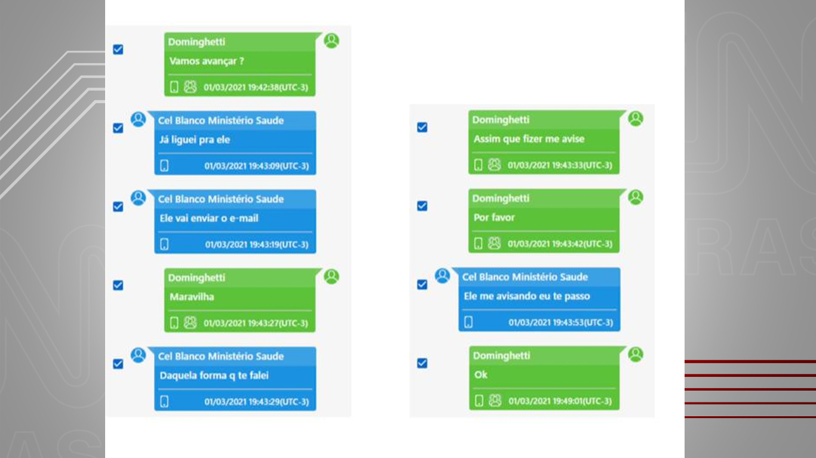Toggle checkbox next to "Já liguei pra ele"
Viewport: 816px width, 458px height.
click(118, 128)
